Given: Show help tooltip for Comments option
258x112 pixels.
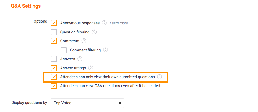Looking at the screenshot, I should tap(84, 41).
